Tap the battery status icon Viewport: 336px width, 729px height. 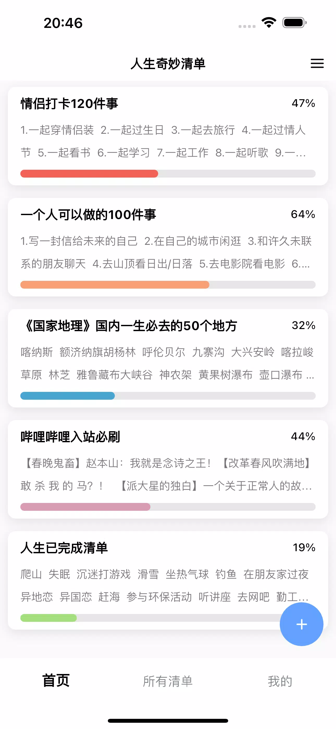294,23
